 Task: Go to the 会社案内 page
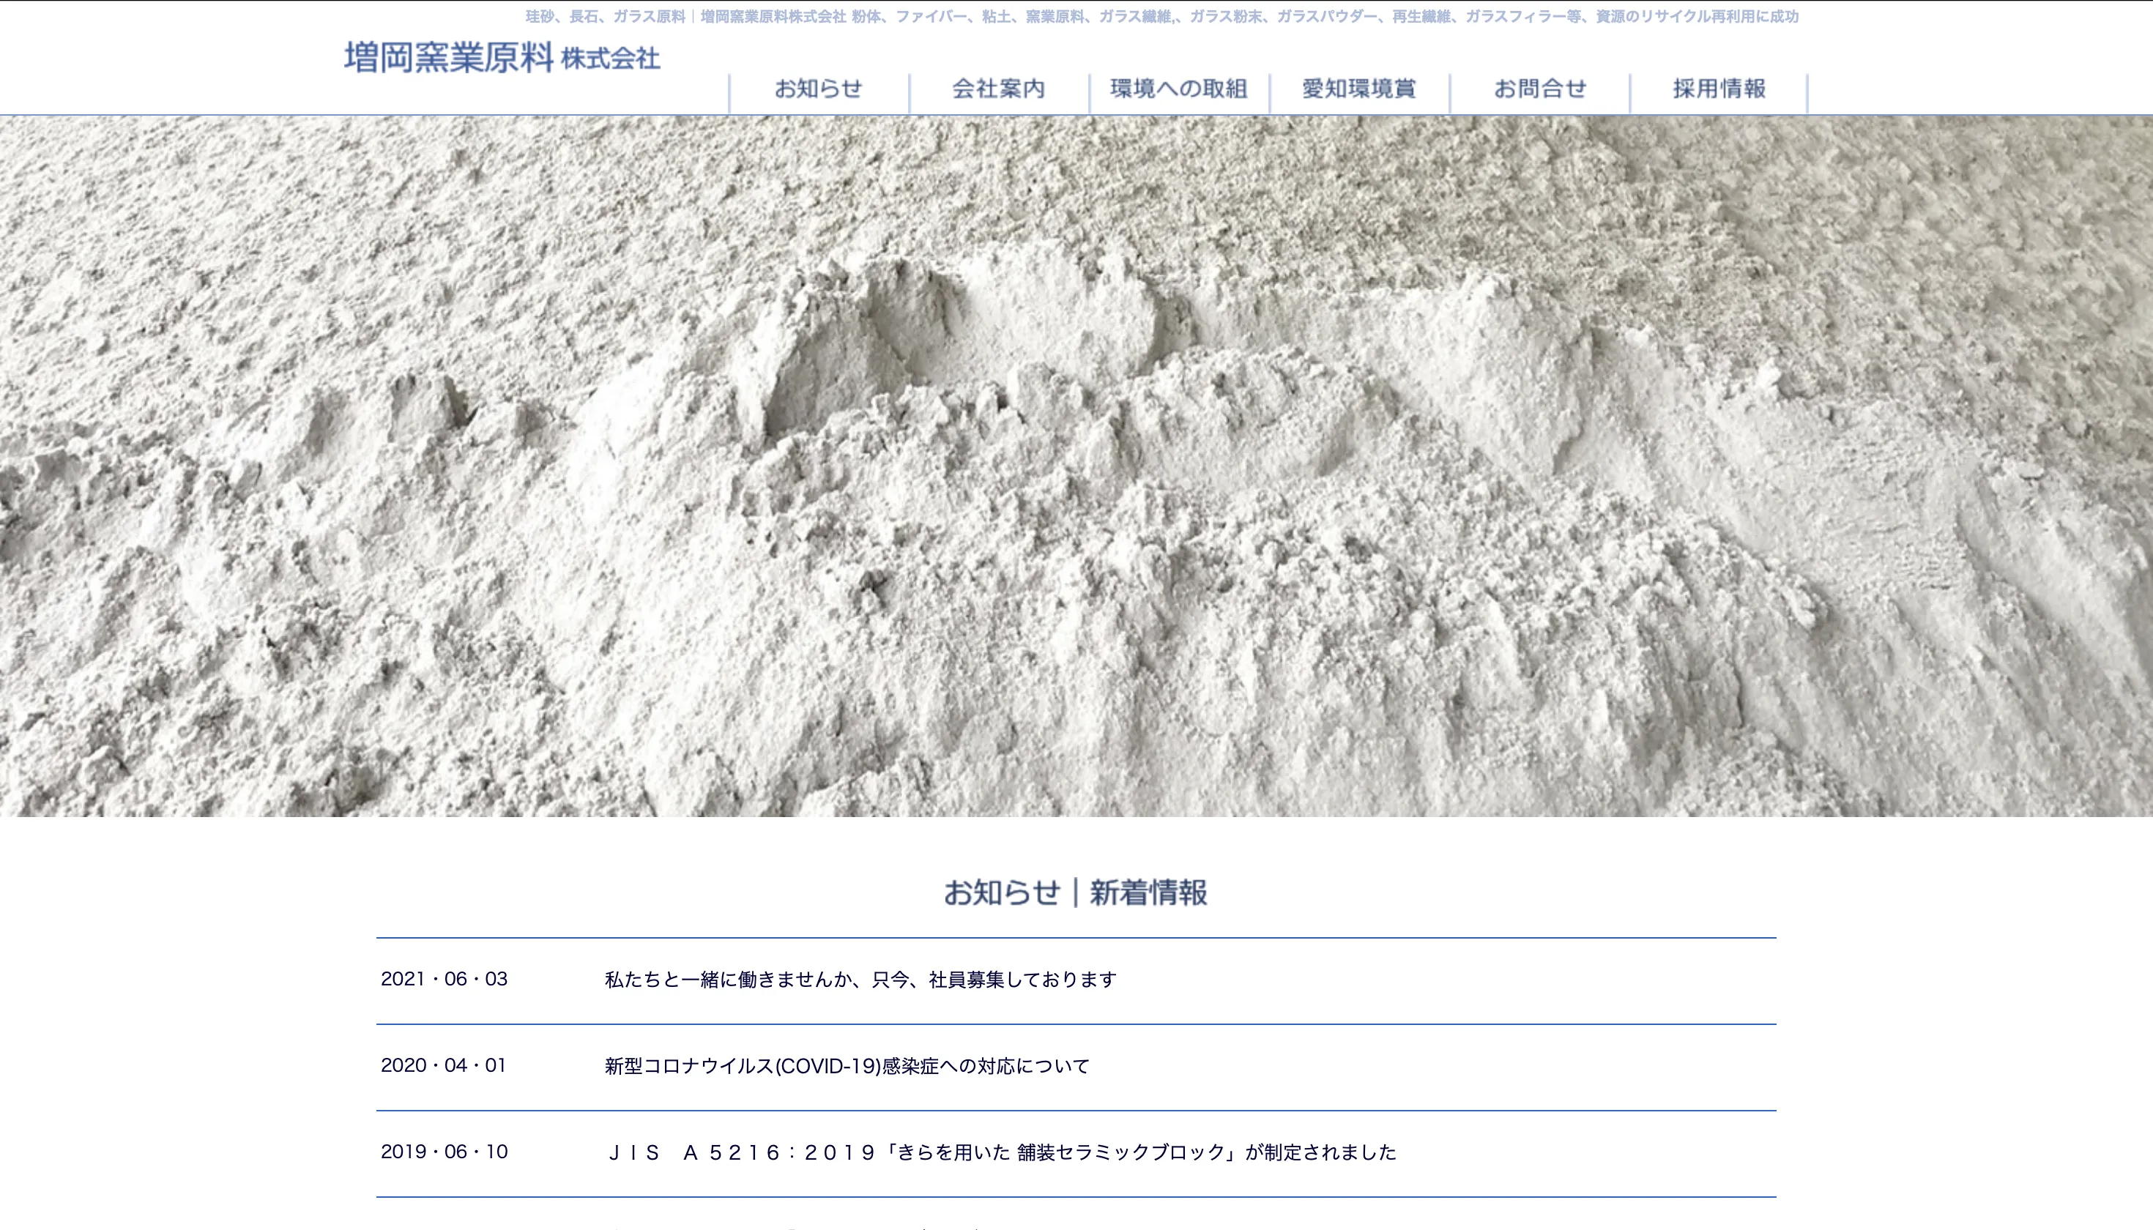[998, 89]
